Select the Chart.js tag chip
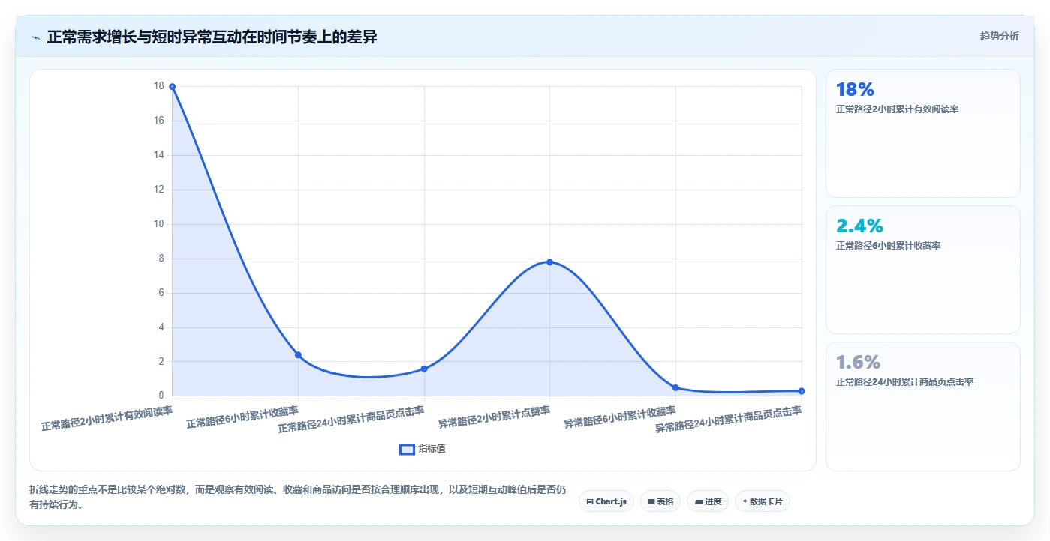Image resolution: width=1050 pixels, height=541 pixels. coord(606,501)
